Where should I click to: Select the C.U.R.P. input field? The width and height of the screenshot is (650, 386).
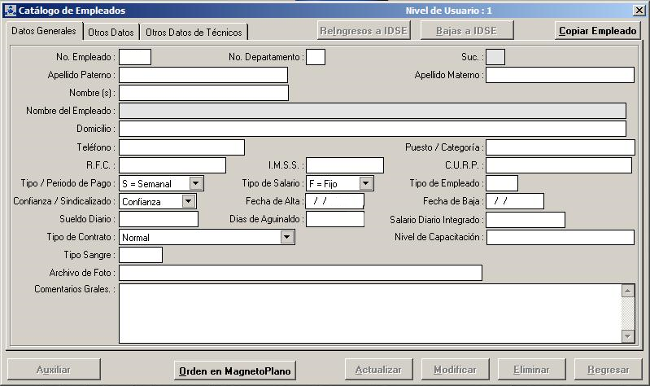click(x=559, y=166)
